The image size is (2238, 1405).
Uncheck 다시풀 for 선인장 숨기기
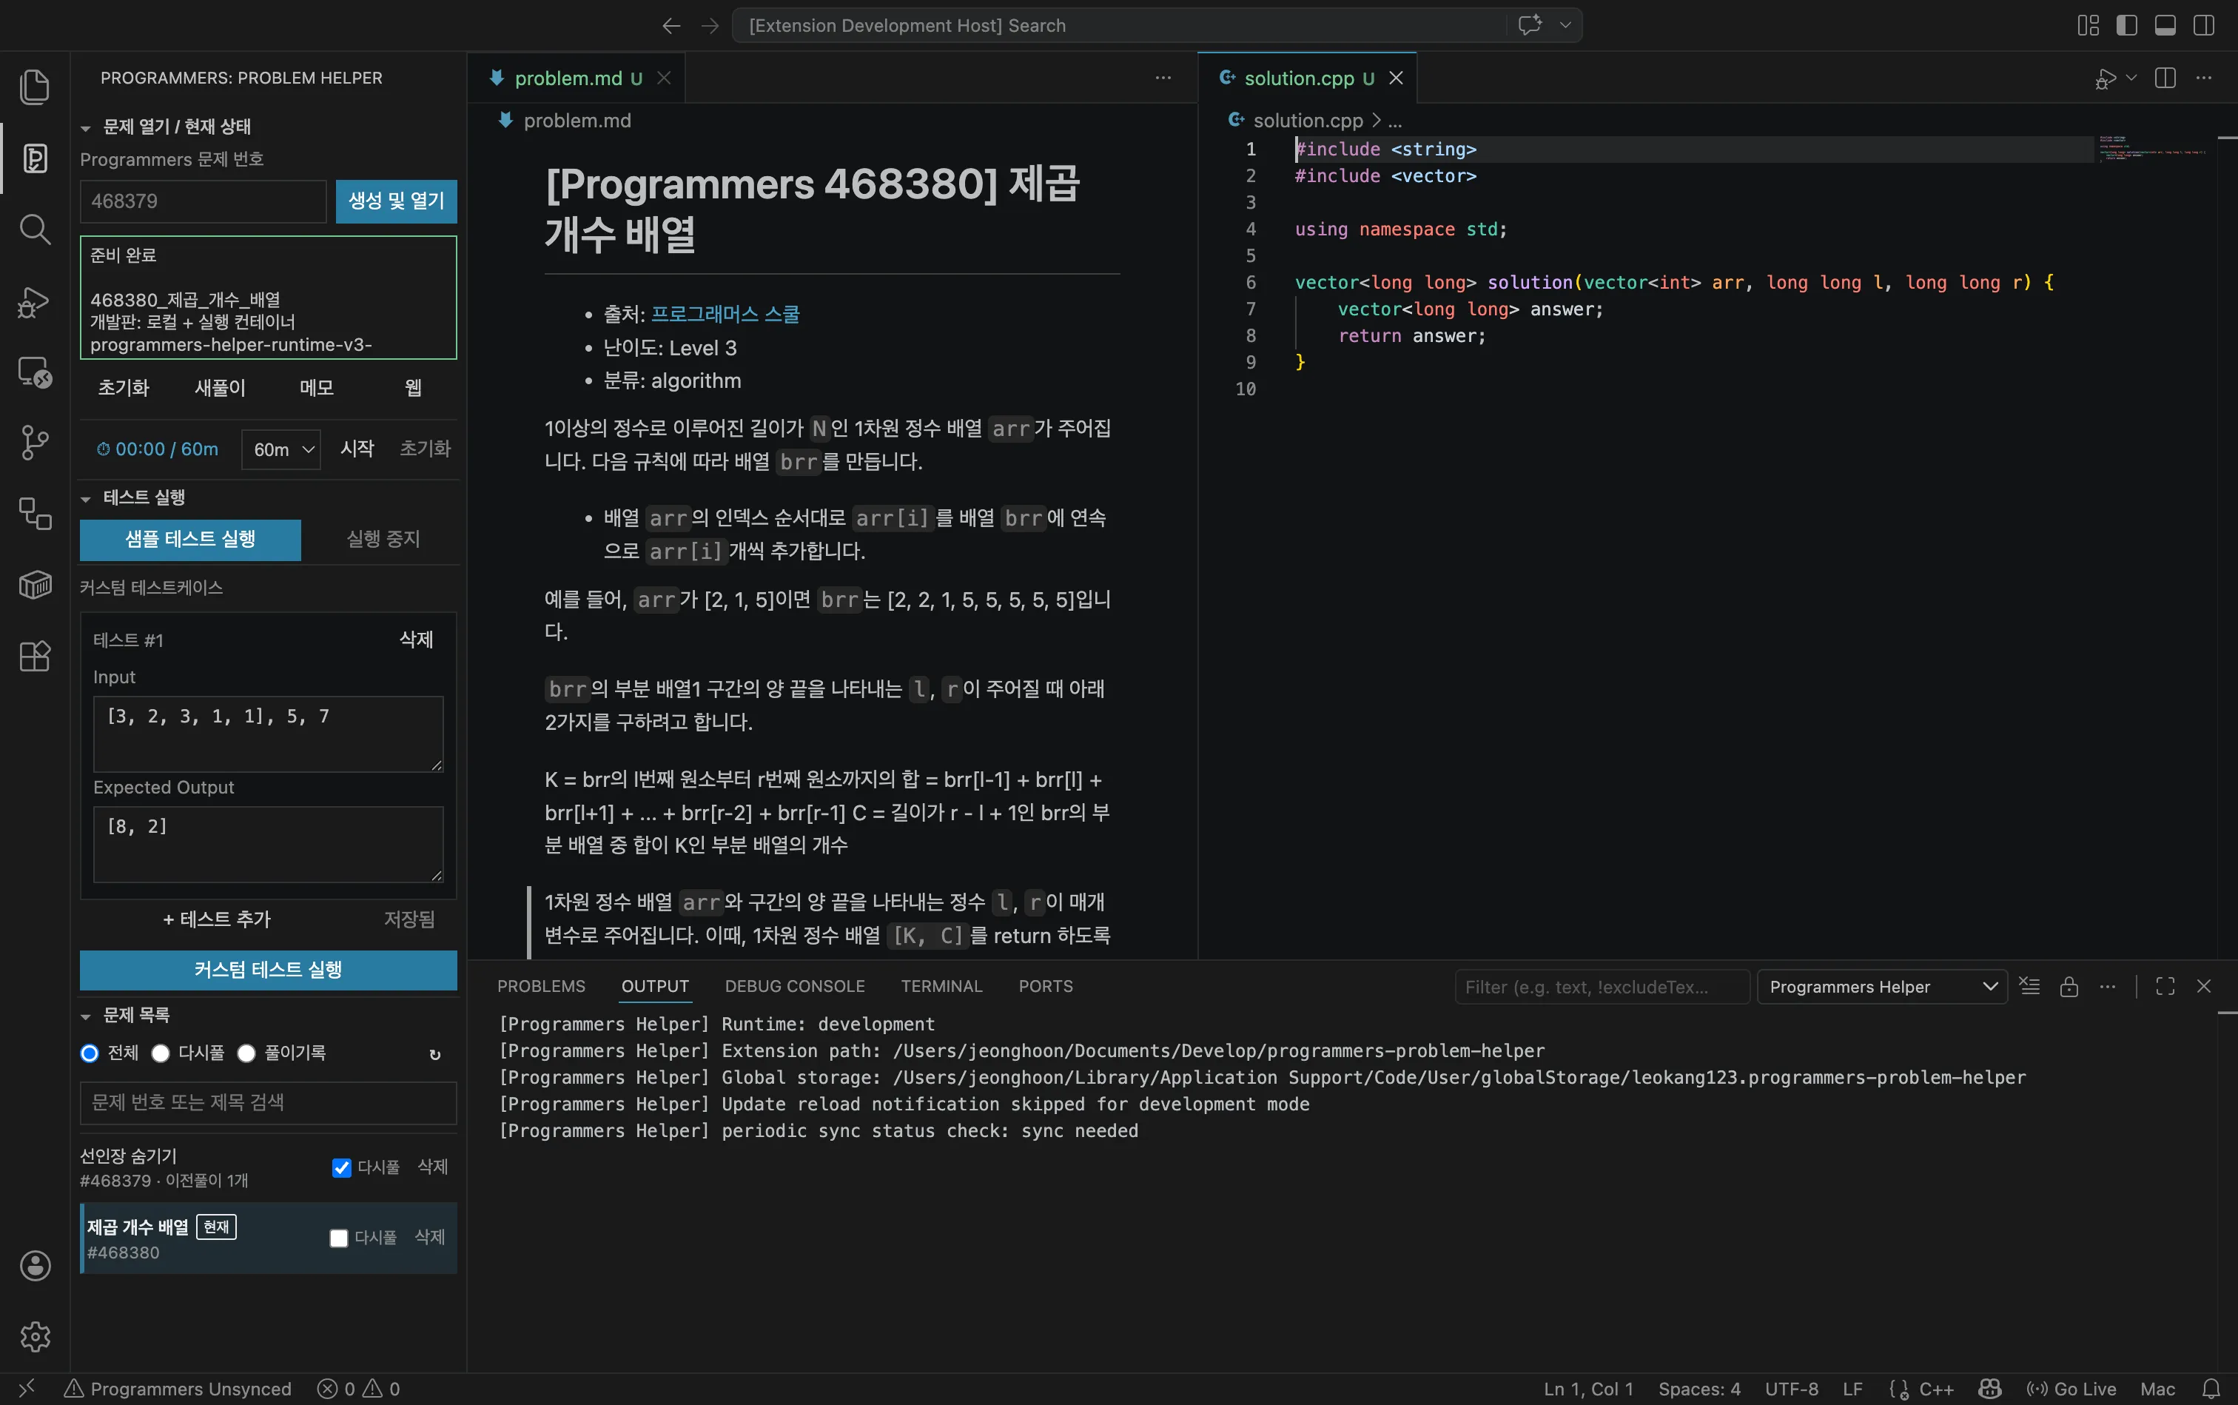point(341,1167)
